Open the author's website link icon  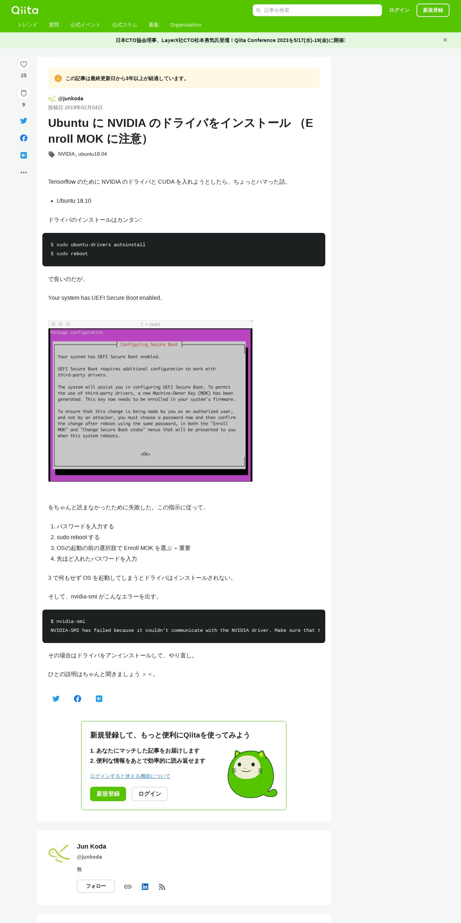(x=128, y=887)
